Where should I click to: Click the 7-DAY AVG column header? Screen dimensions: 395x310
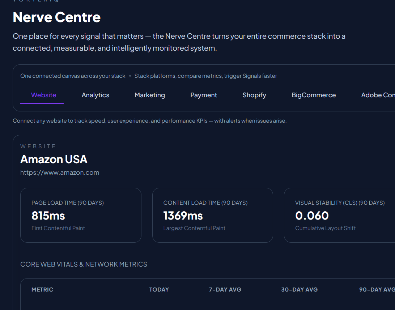(x=225, y=290)
